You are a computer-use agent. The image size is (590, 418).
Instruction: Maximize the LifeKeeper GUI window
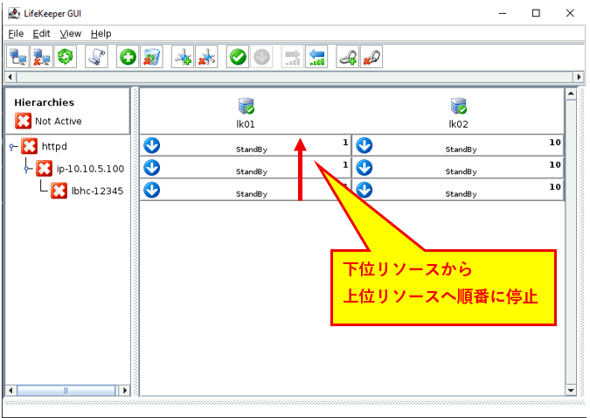tap(536, 13)
